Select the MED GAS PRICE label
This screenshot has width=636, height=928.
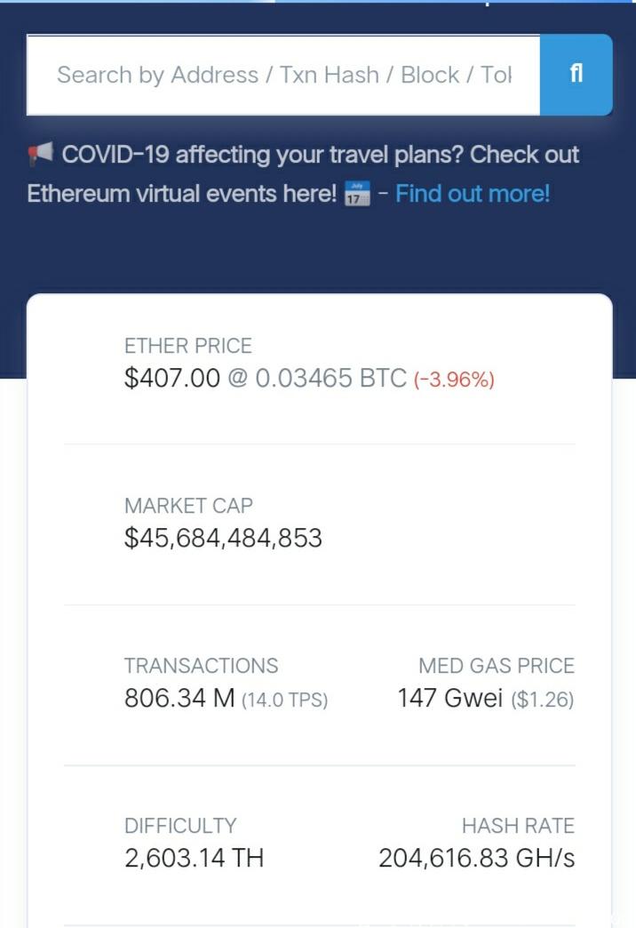click(497, 666)
